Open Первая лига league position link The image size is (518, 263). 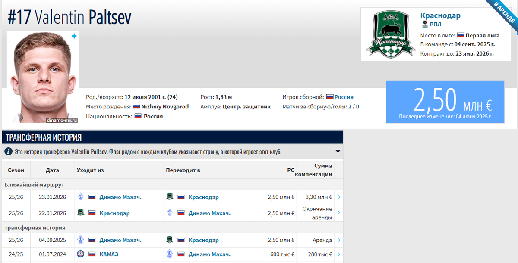point(483,35)
